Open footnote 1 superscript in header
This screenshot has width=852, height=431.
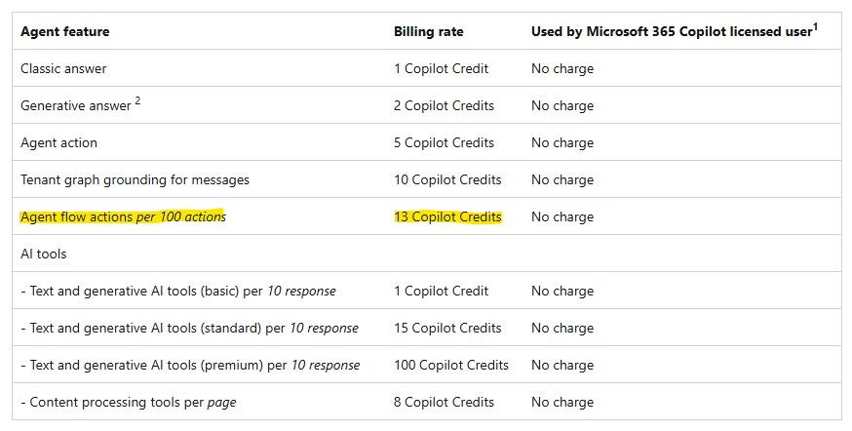coord(815,27)
